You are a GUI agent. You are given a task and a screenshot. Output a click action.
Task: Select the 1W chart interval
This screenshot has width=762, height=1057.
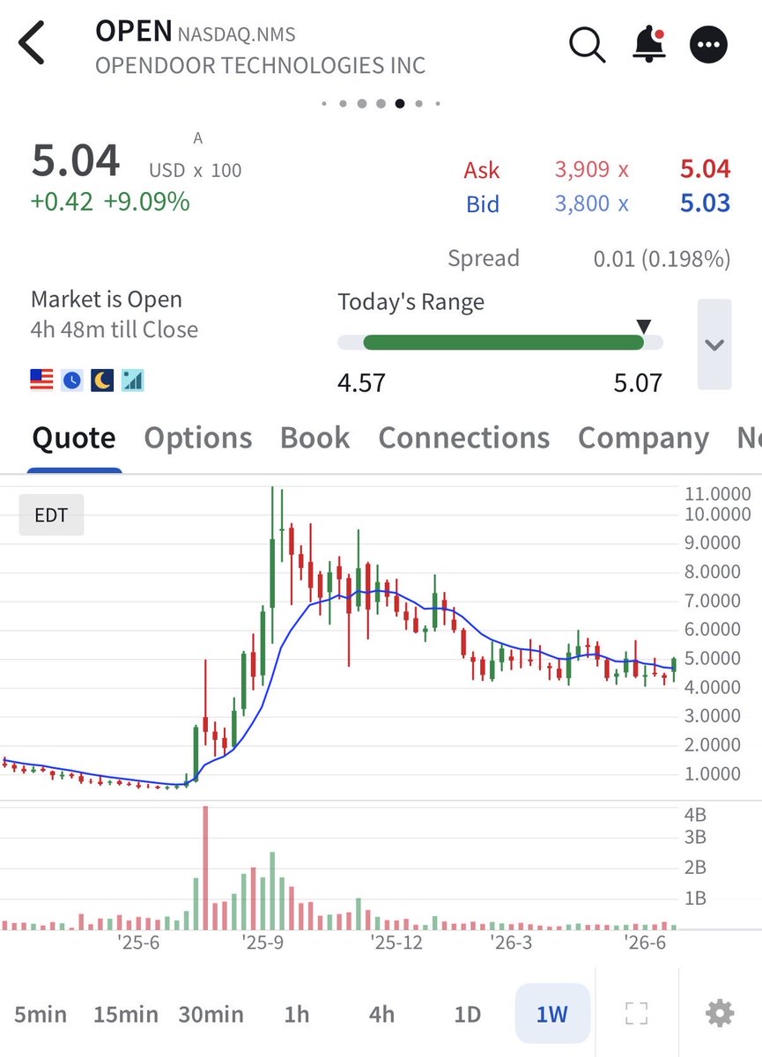point(552,1015)
